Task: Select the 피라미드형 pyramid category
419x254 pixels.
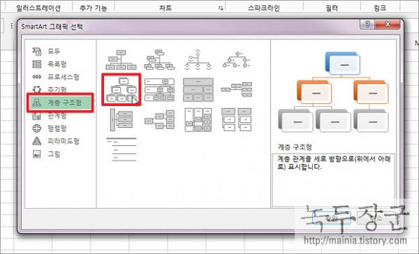Action: point(56,141)
